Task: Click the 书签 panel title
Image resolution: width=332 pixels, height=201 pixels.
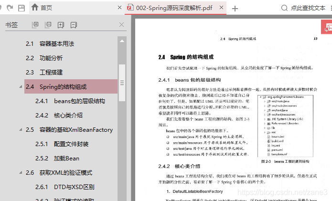Action: click(11, 25)
